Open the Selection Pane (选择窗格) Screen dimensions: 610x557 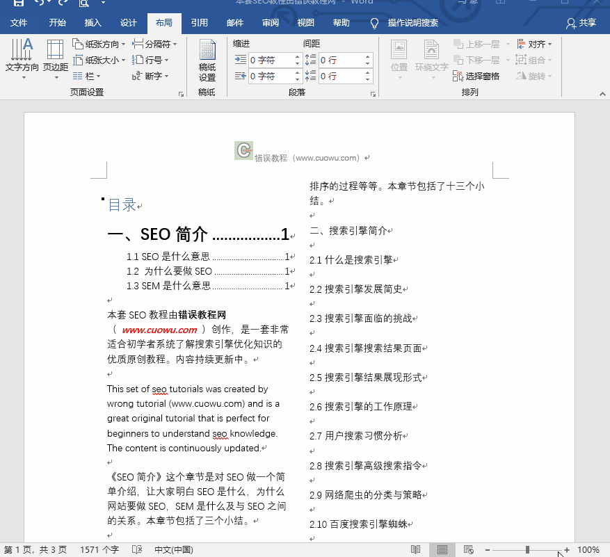pyautogui.click(x=476, y=76)
